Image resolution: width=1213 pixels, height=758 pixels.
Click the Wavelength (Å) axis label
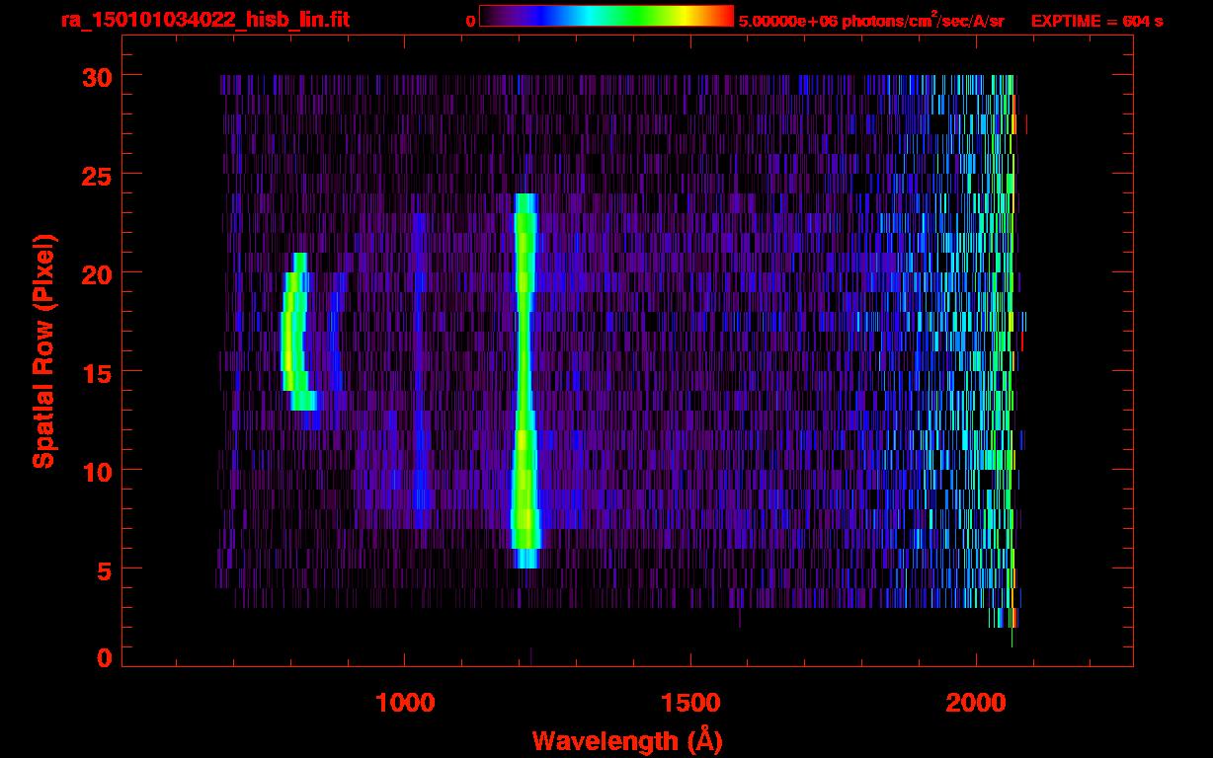pyautogui.click(x=627, y=740)
